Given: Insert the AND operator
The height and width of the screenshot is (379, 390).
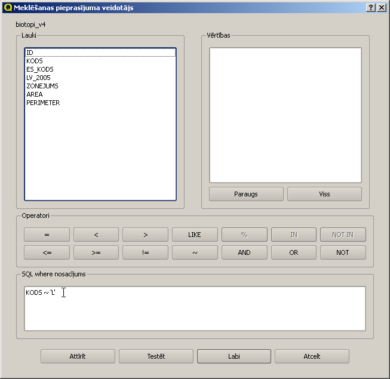Looking at the screenshot, I should coord(244,252).
